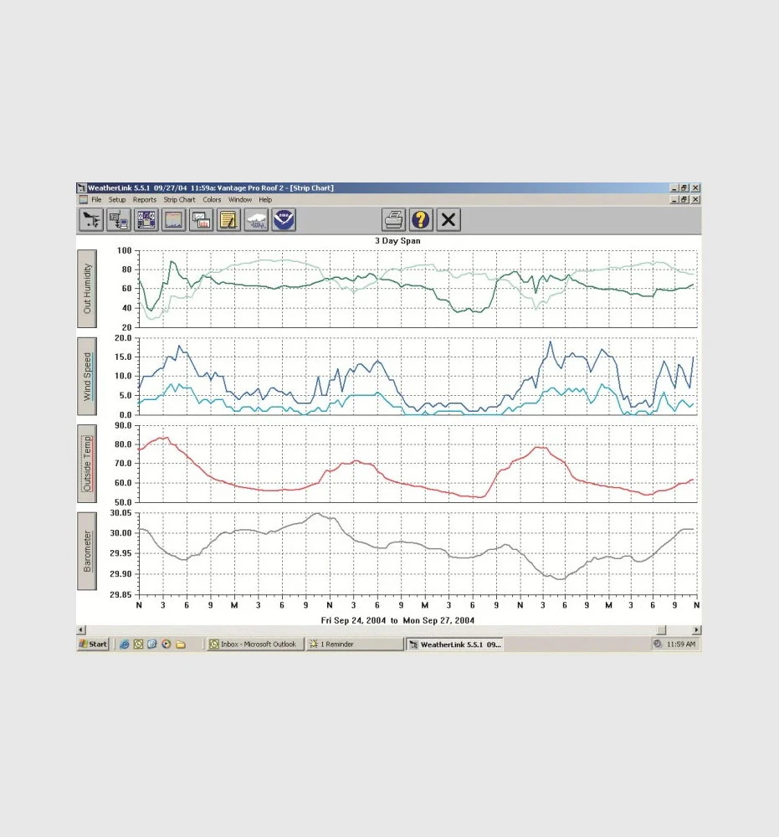Screen dimensions: 779x837
Task: Click the rain cloud toolbar icon
Action: tap(256, 220)
